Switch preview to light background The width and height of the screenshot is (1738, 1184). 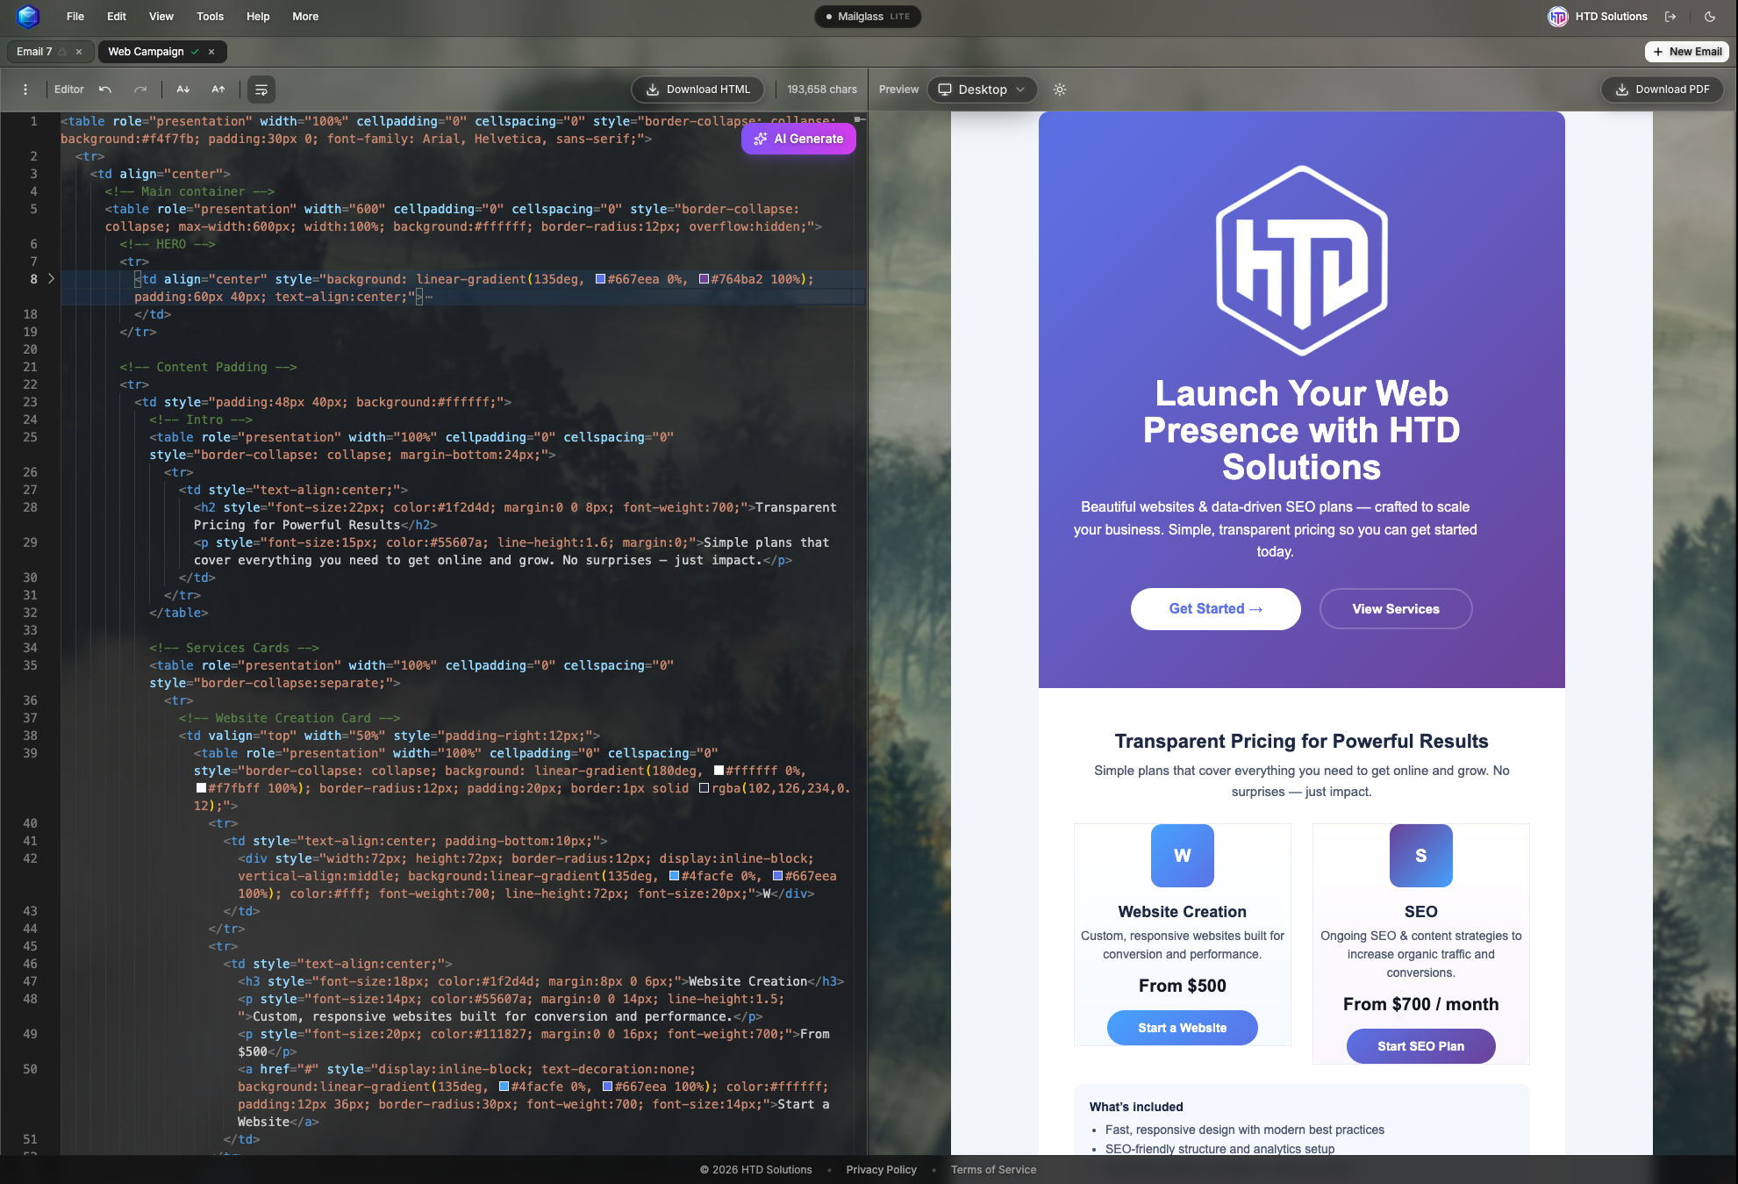tap(1059, 89)
